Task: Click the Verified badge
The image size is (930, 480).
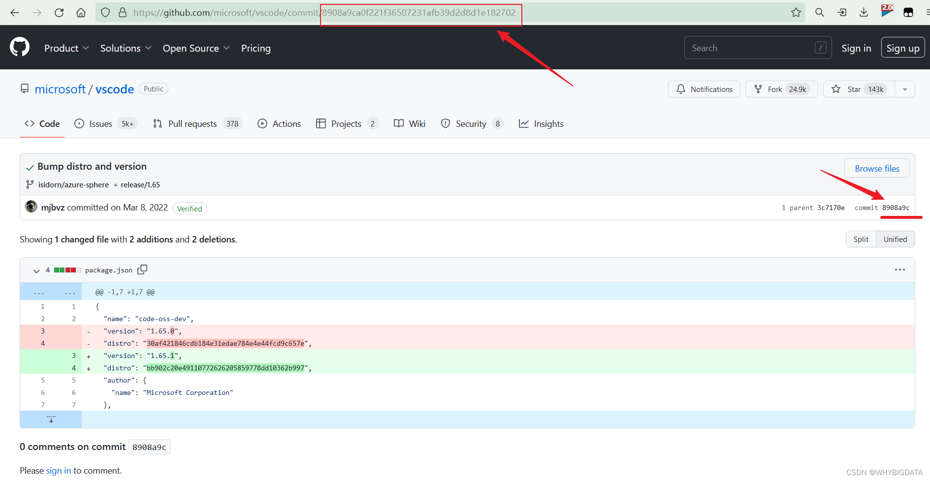Action: point(190,209)
